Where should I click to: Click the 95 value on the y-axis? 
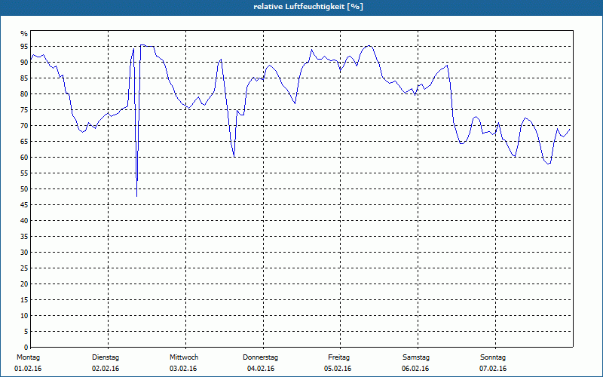coord(24,47)
